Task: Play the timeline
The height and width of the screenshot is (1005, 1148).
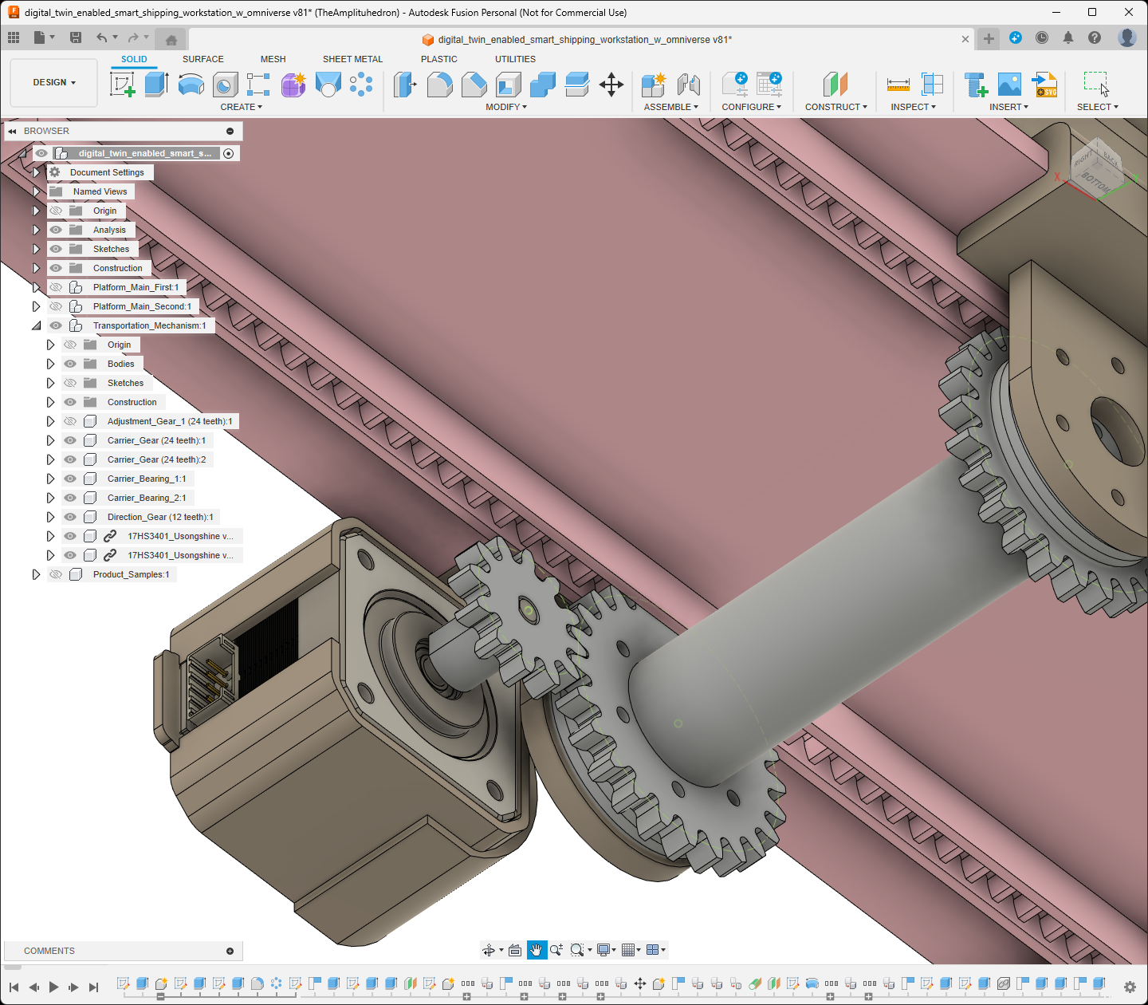Action: click(53, 987)
